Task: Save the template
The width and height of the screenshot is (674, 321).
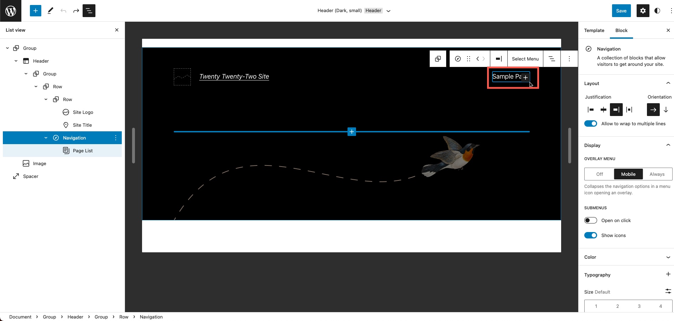Action: click(621, 11)
